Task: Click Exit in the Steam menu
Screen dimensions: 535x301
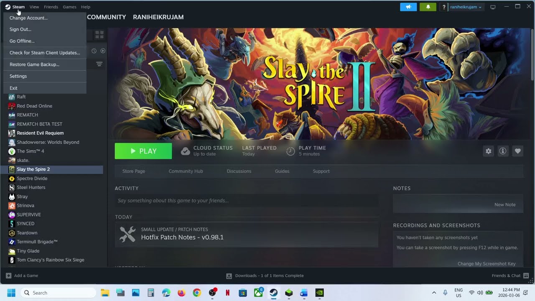Action: click(x=45, y=88)
